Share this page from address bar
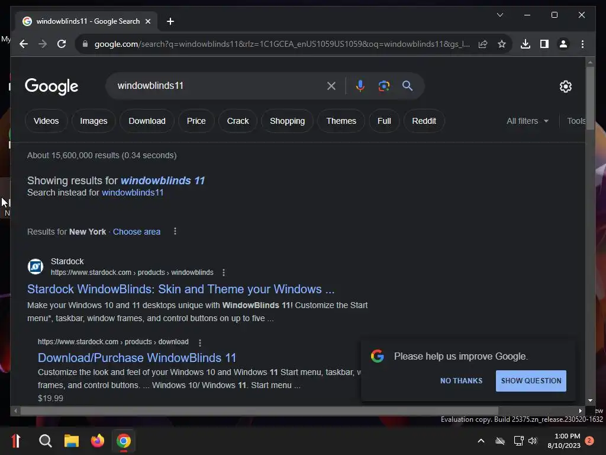Screen dimensions: 606x455 pyautogui.click(x=483, y=44)
